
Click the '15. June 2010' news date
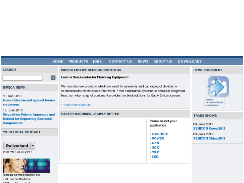[13, 110]
